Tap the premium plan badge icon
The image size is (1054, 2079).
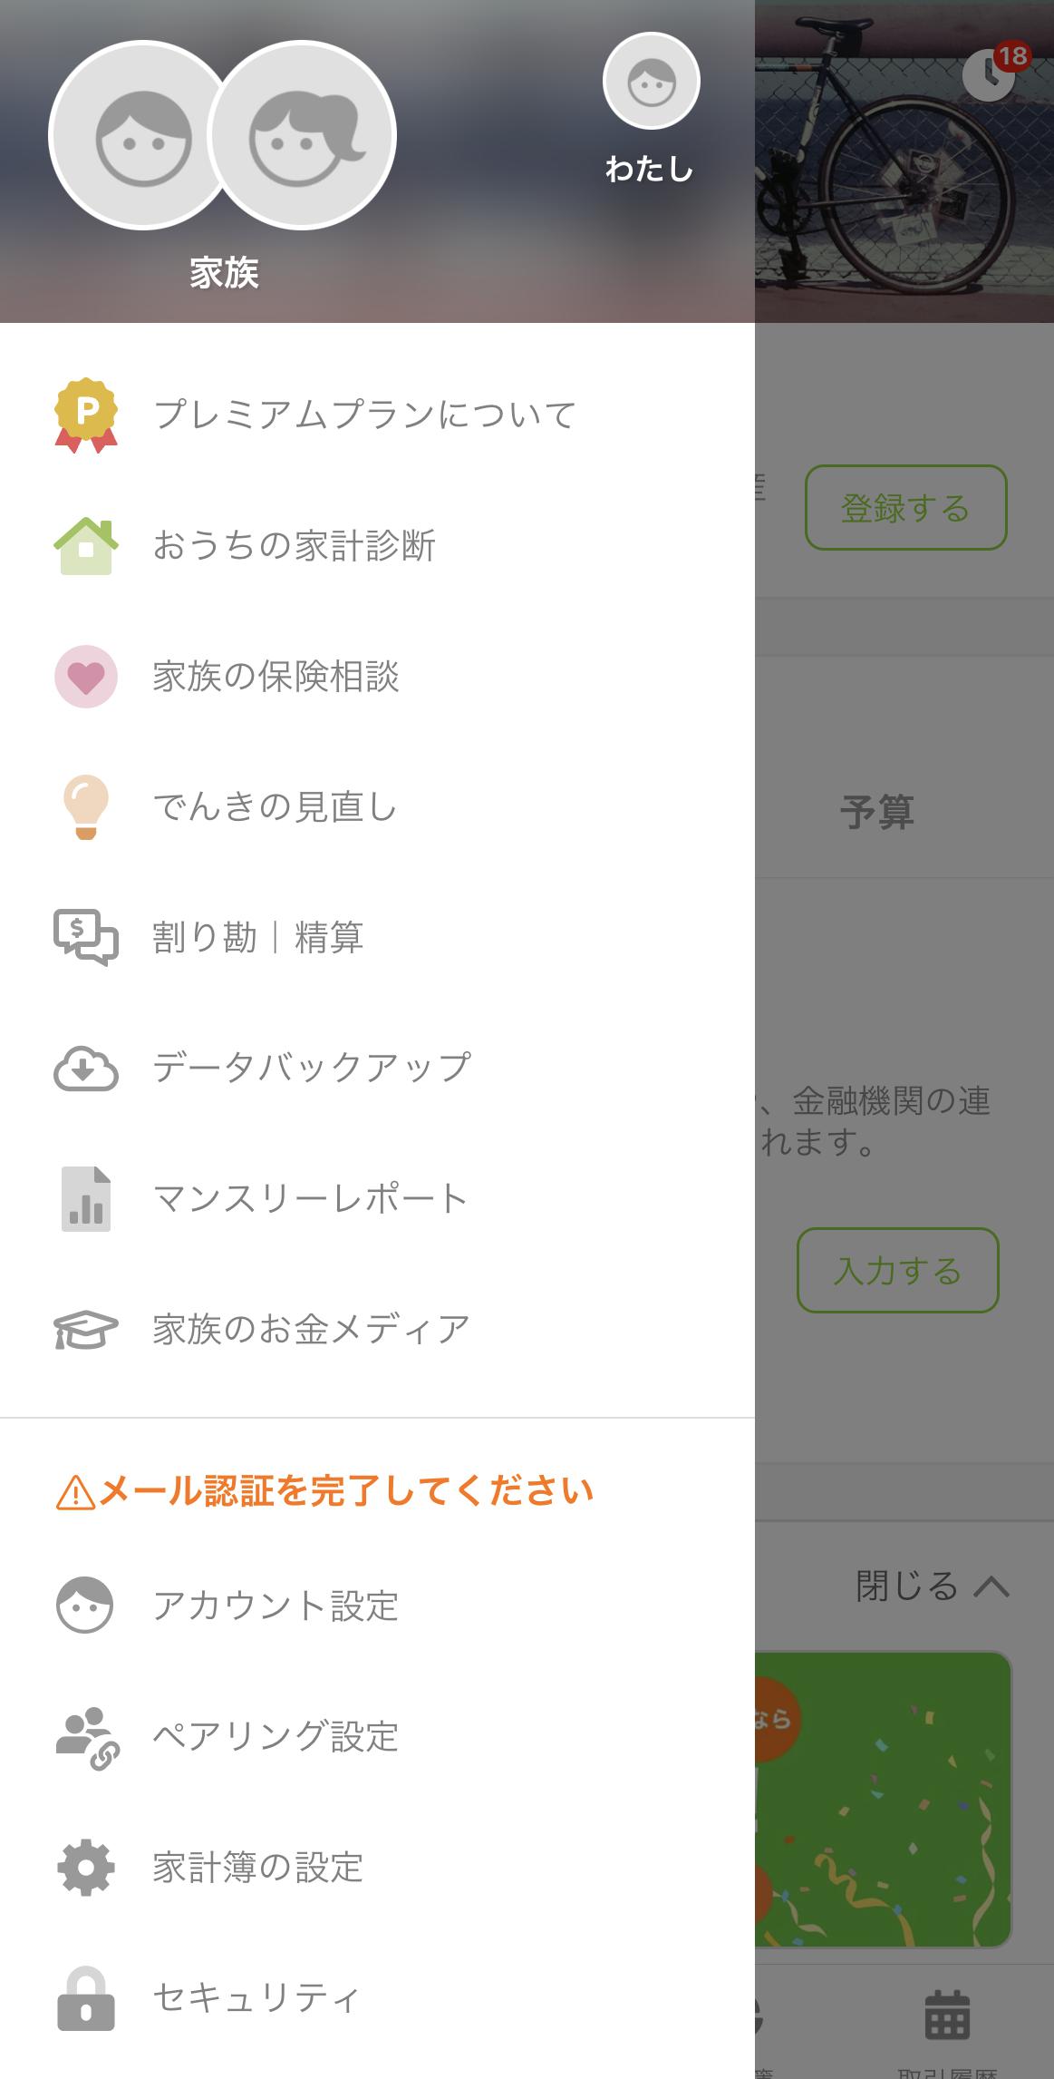86,415
